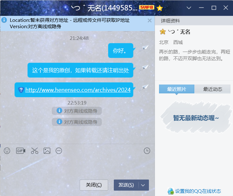Open the emoji face picker

point(7,151)
